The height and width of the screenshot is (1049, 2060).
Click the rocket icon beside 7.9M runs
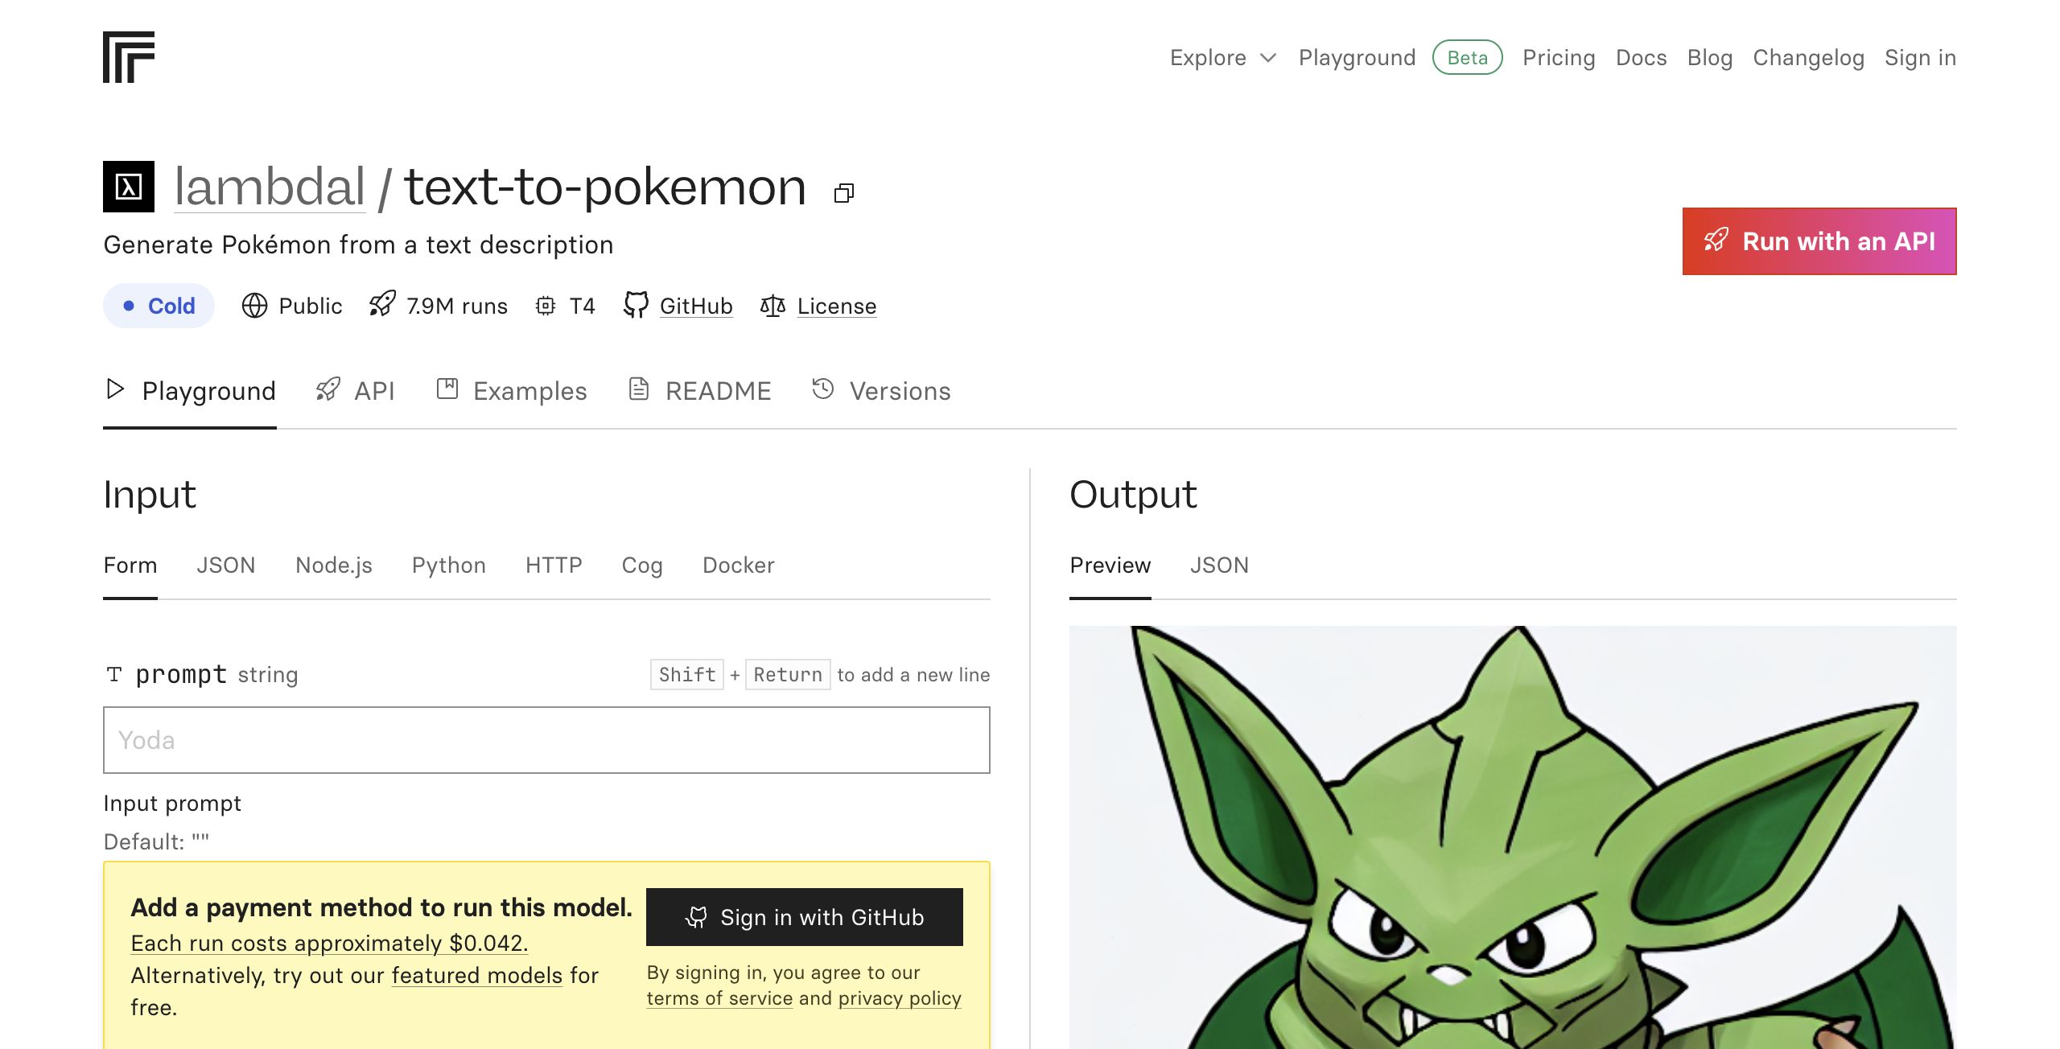pos(382,304)
